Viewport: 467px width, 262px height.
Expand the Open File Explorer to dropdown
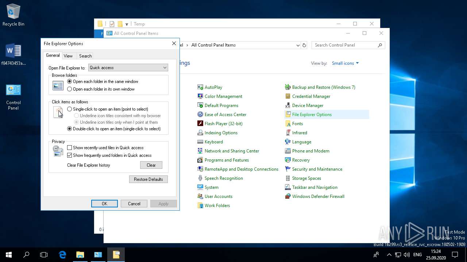pos(128,68)
